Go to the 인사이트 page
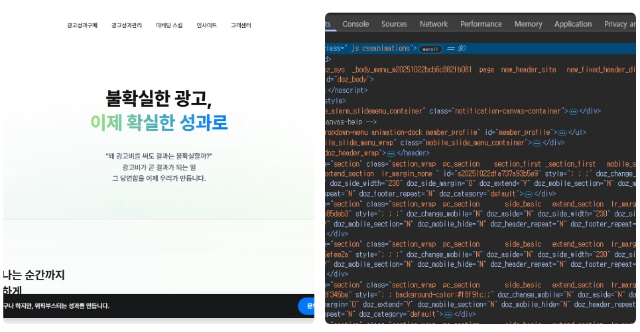The image size is (640, 332). (x=206, y=25)
